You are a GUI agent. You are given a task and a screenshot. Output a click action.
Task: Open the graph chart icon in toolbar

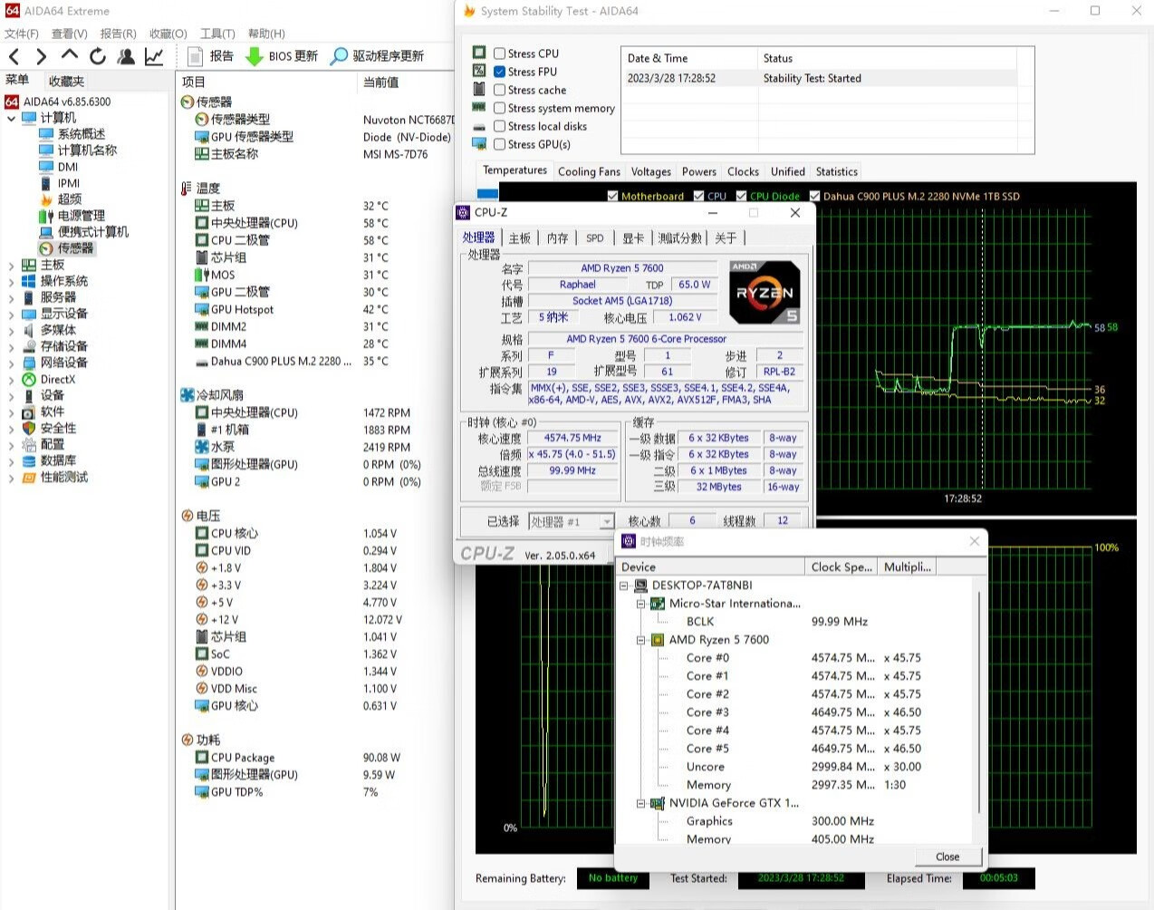click(x=154, y=56)
